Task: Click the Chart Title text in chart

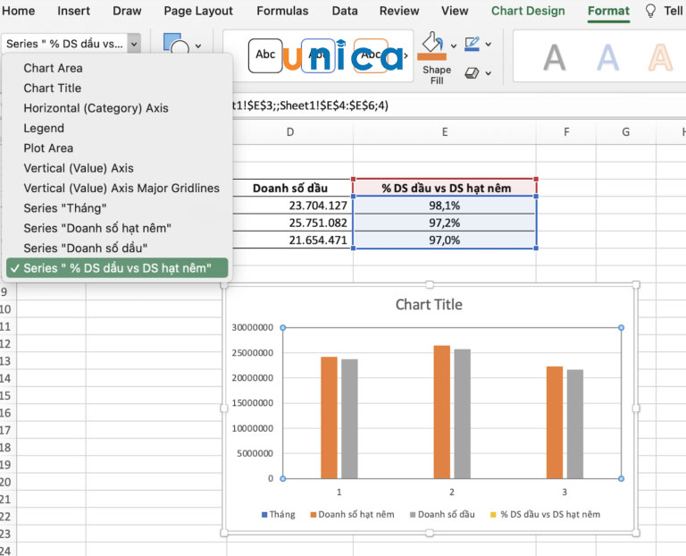Action: click(x=429, y=305)
